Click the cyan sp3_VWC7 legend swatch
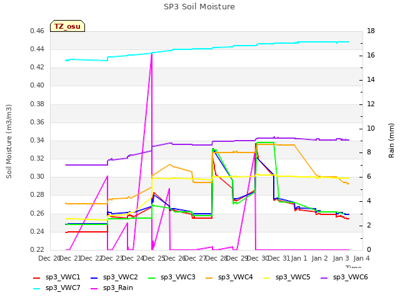The width and height of the screenshot is (400, 300). point(37,289)
